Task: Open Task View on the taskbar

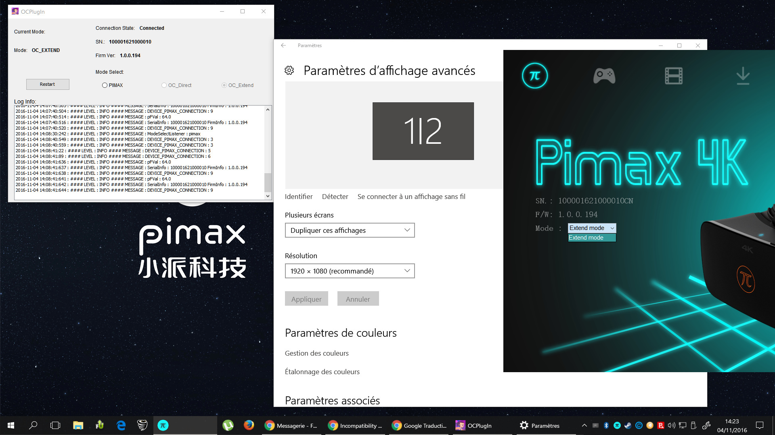Action: point(55,425)
